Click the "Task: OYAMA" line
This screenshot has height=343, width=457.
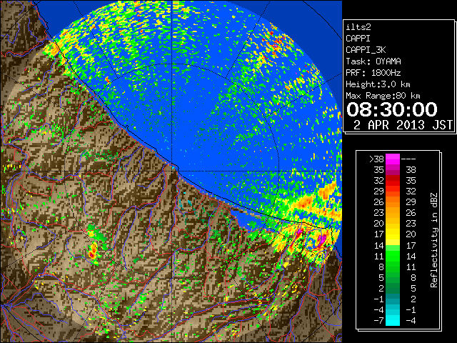(x=373, y=61)
